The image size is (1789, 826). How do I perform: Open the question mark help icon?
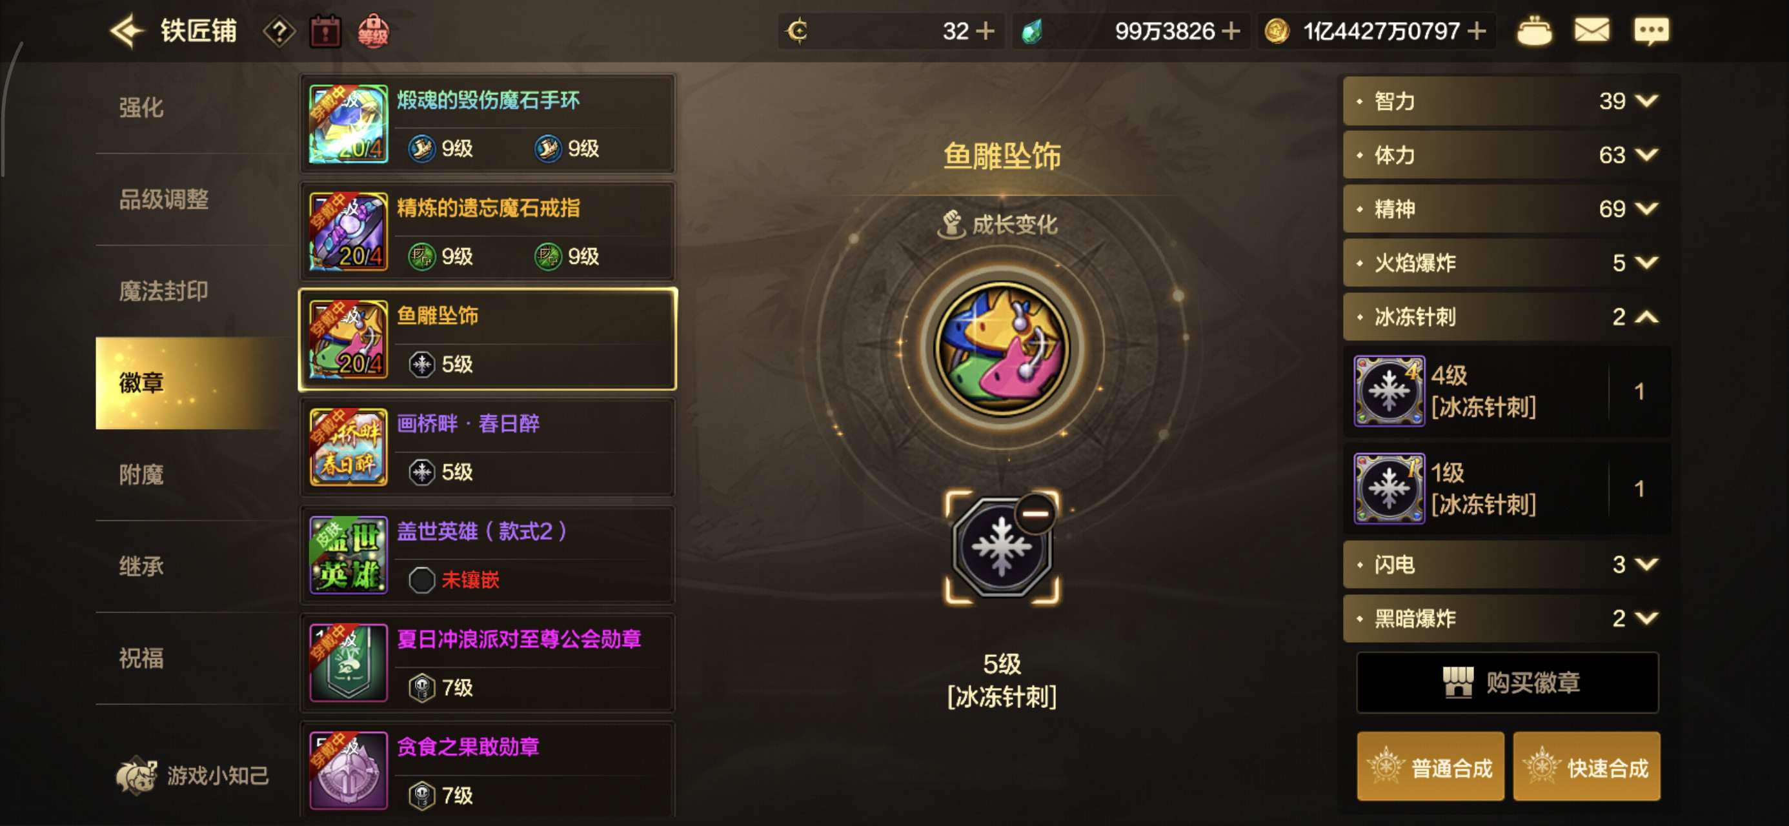[x=279, y=31]
